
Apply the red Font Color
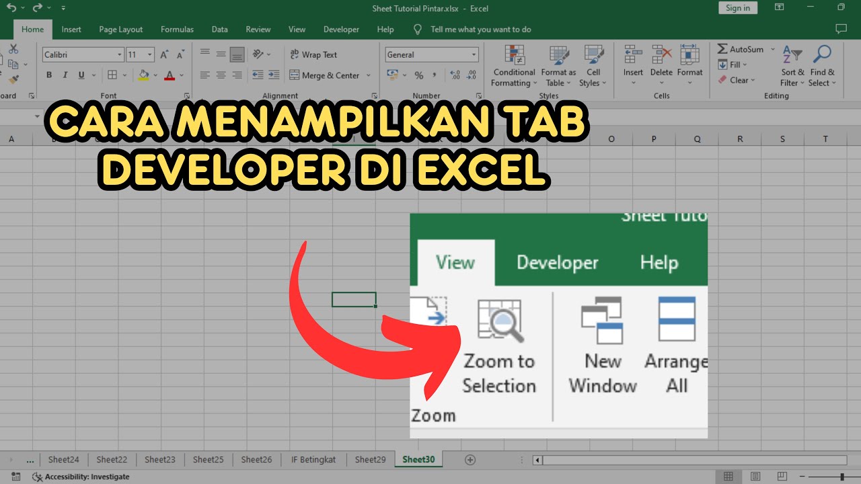pyautogui.click(x=170, y=75)
